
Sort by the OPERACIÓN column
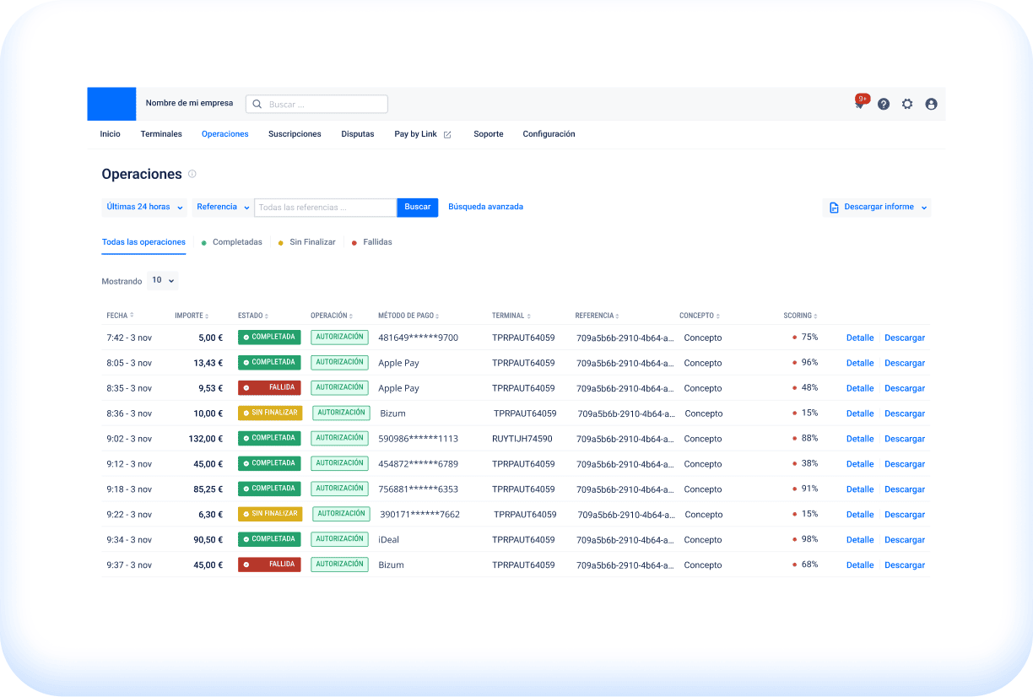[x=332, y=316]
